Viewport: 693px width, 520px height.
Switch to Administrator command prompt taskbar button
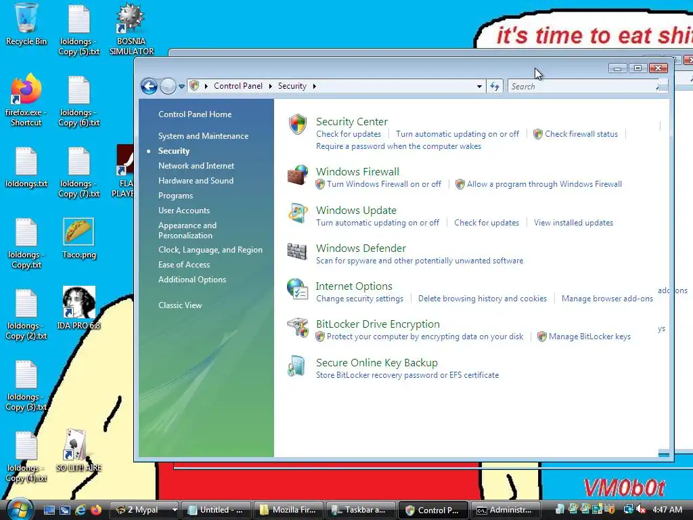tap(505, 510)
